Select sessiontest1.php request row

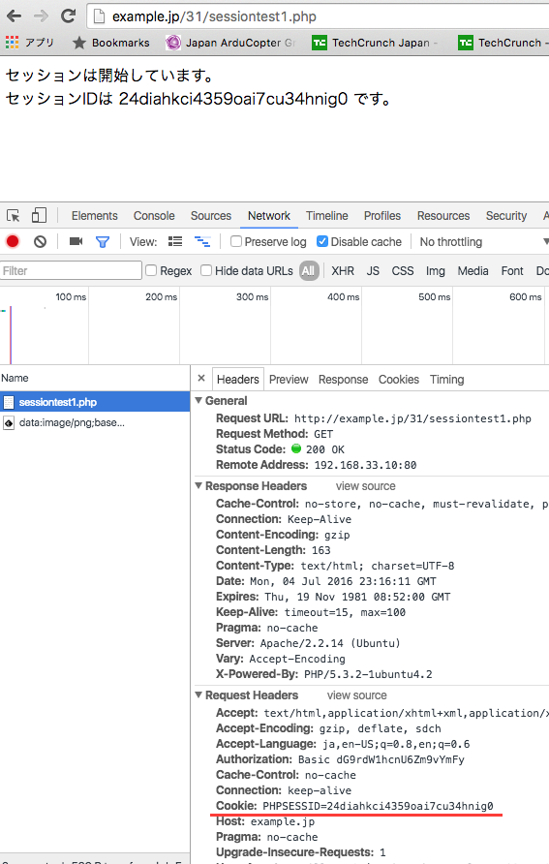pos(95,402)
